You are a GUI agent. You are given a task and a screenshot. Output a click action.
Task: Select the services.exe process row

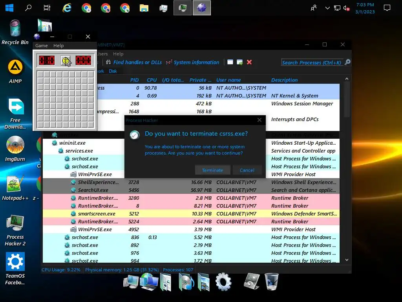191,151
